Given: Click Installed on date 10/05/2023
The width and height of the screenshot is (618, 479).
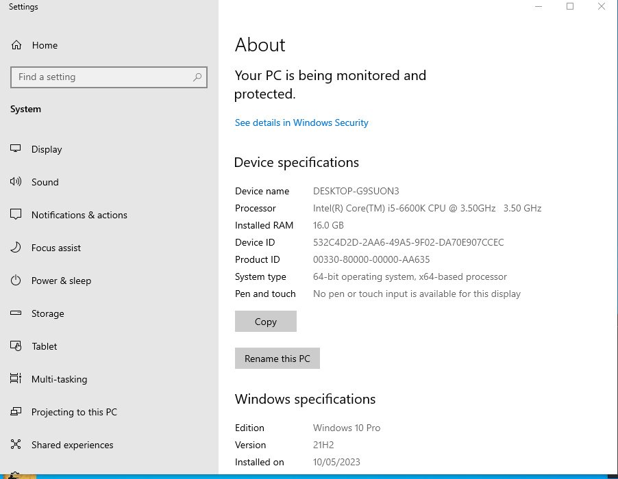Looking at the screenshot, I should (x=336, y=462).
